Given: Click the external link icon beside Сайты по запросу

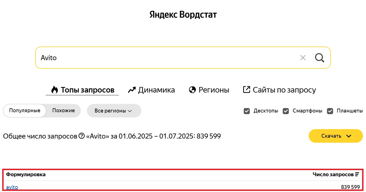Looking at the screenshot, I should pyautogui.click(x=246, y=89).
